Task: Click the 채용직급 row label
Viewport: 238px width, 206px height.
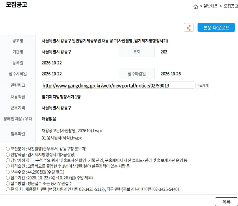Action: pyautogui.click(x=18, y=97)
